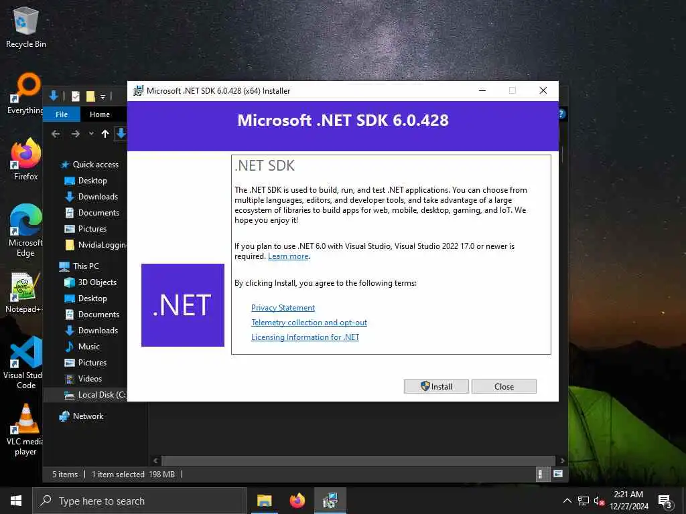Click the Downloads icon in the address bar
Screen dimensions: 686x514
click(x=121, y=134)
